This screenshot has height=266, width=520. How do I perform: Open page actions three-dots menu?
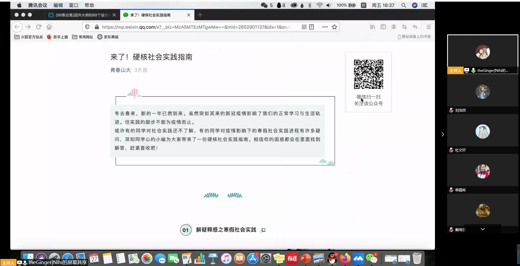pyautogui.click(x=325, y=27)
